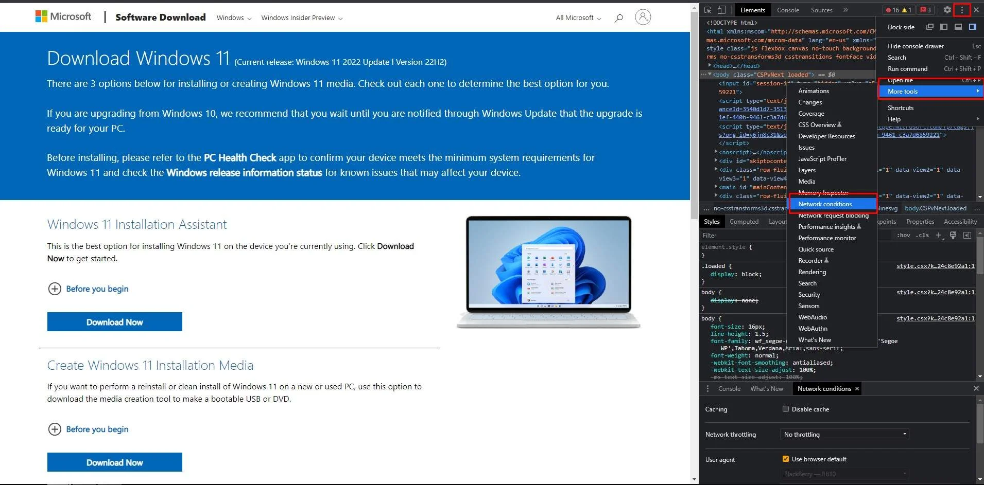This screenshot has width=984, height=485.
Task: Open the 3 issues counter badge
Action: pyautogui.click(x=926, y=10)
